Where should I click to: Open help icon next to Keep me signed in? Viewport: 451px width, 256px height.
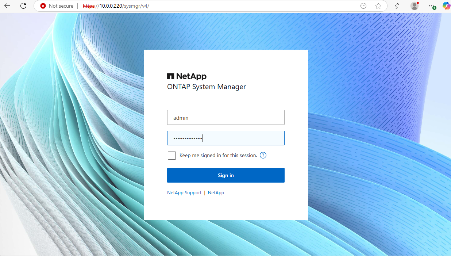click(263, 155)
